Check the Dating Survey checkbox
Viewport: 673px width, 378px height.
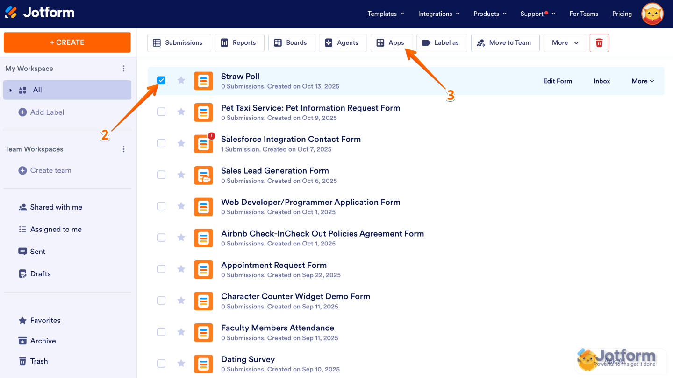tap(161, 363)
